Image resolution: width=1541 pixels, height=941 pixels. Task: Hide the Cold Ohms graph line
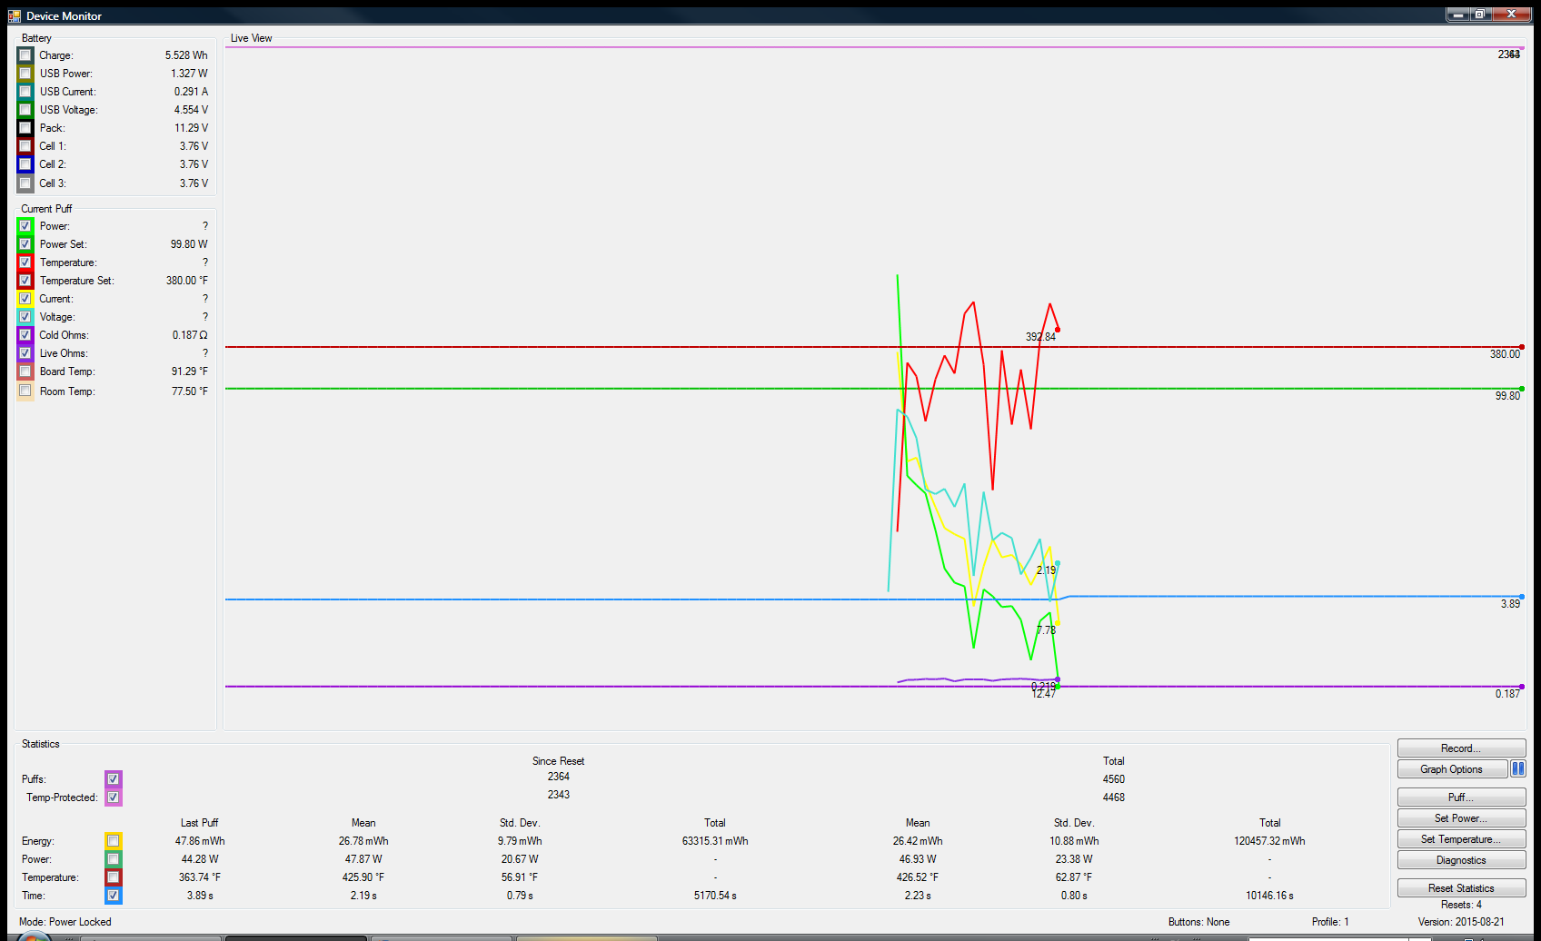[25, 335]
